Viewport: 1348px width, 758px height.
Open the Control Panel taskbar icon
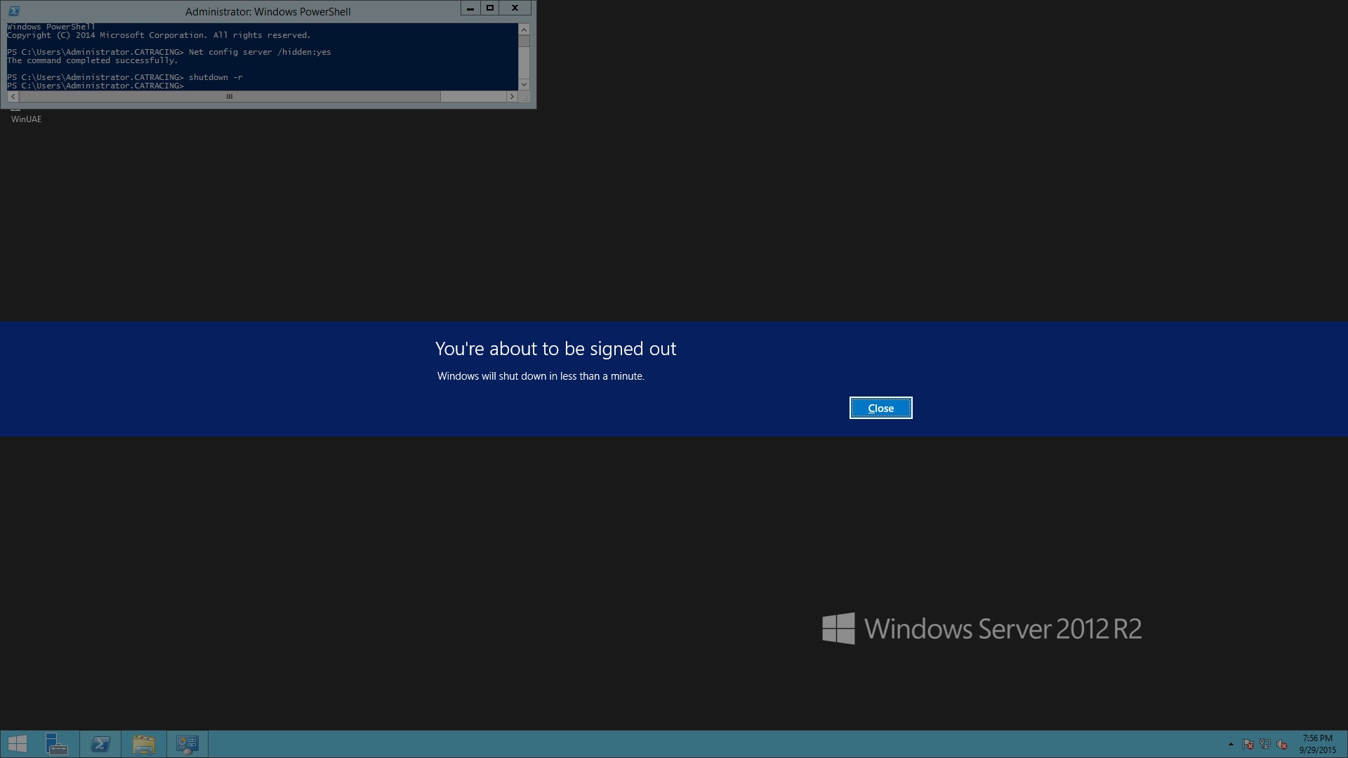[x=187, y=744]
